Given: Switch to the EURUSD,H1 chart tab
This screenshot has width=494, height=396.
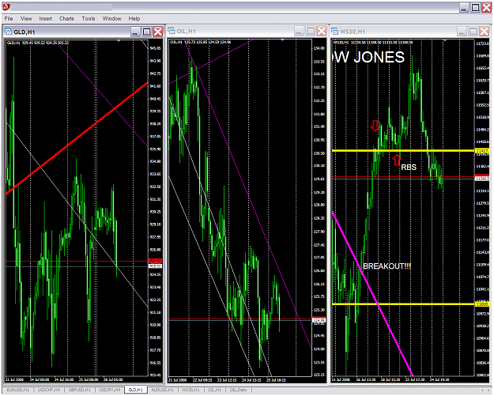Looking at the screenshot, I should coord(18,390).
